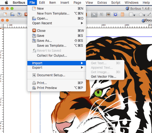
Task: Open the Windows menu
Action: pos(131,2)
